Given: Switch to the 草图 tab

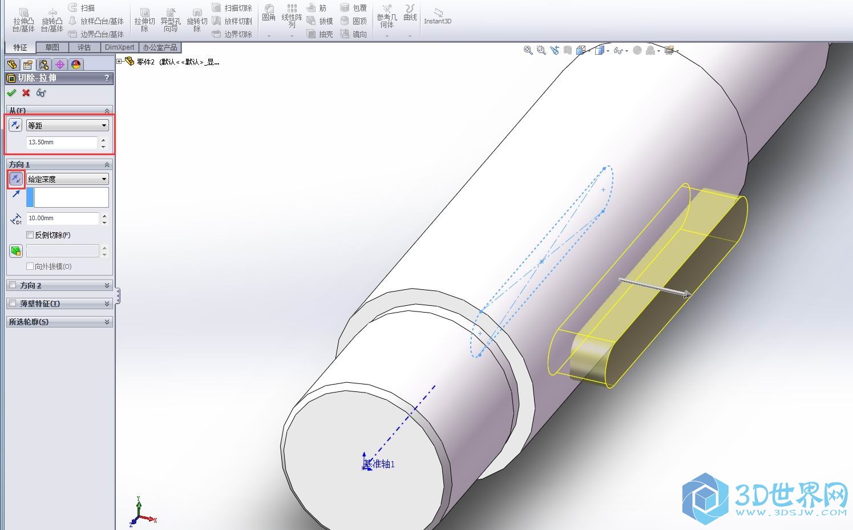Looking at the screenshot, I should click(x=52, y=47).
